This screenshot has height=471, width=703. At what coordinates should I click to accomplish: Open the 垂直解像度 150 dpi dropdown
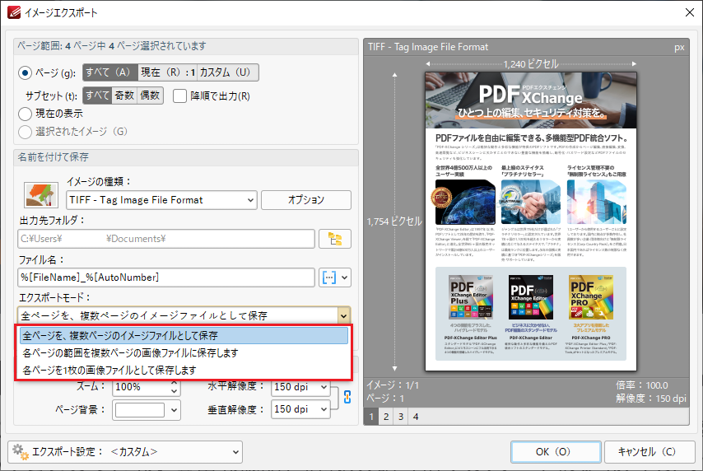[300, 409]
